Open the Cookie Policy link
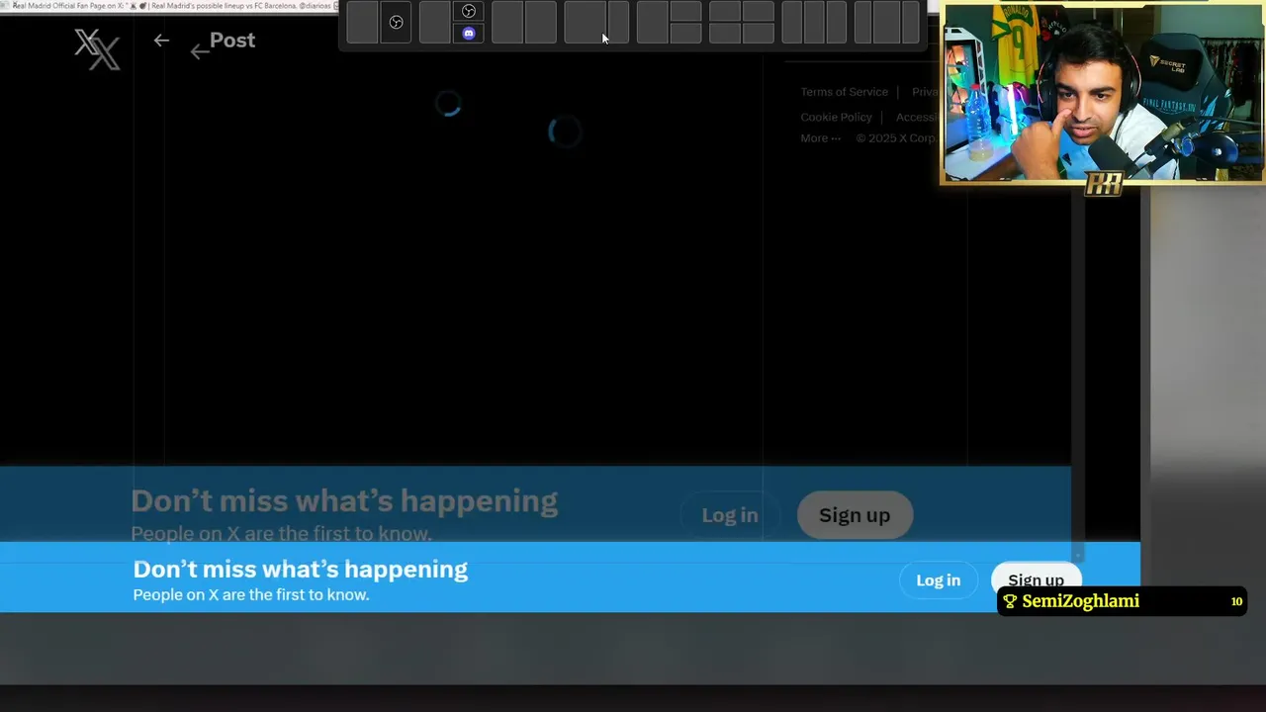1266x712 pixels. click(836, 117)
